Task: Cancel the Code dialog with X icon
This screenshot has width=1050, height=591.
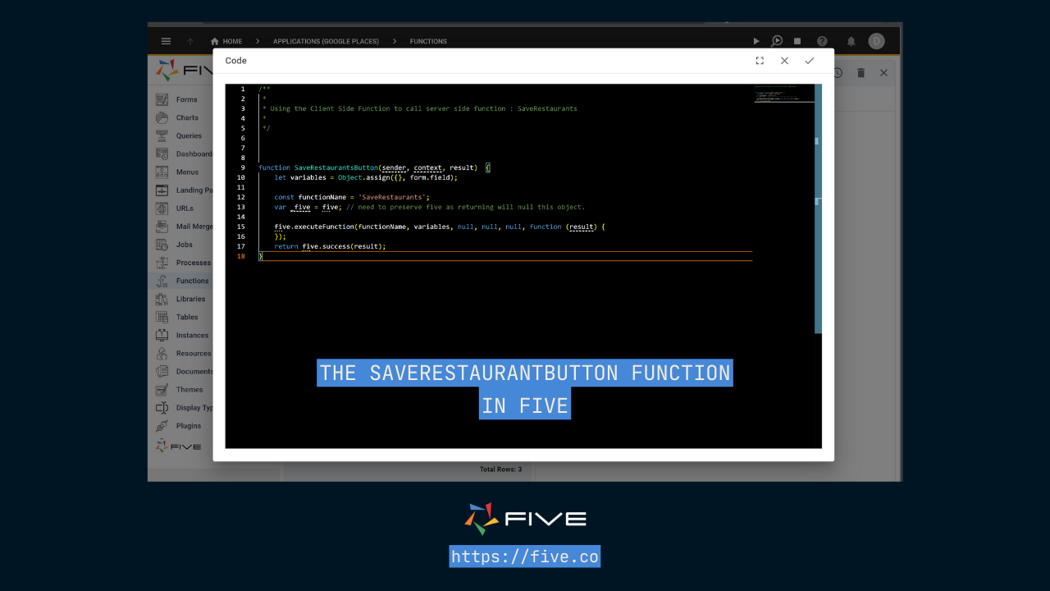Action: (x=784, y=61)
